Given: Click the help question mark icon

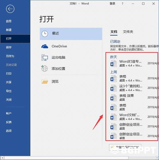Looking at the screenshot, I should (123, 4).
